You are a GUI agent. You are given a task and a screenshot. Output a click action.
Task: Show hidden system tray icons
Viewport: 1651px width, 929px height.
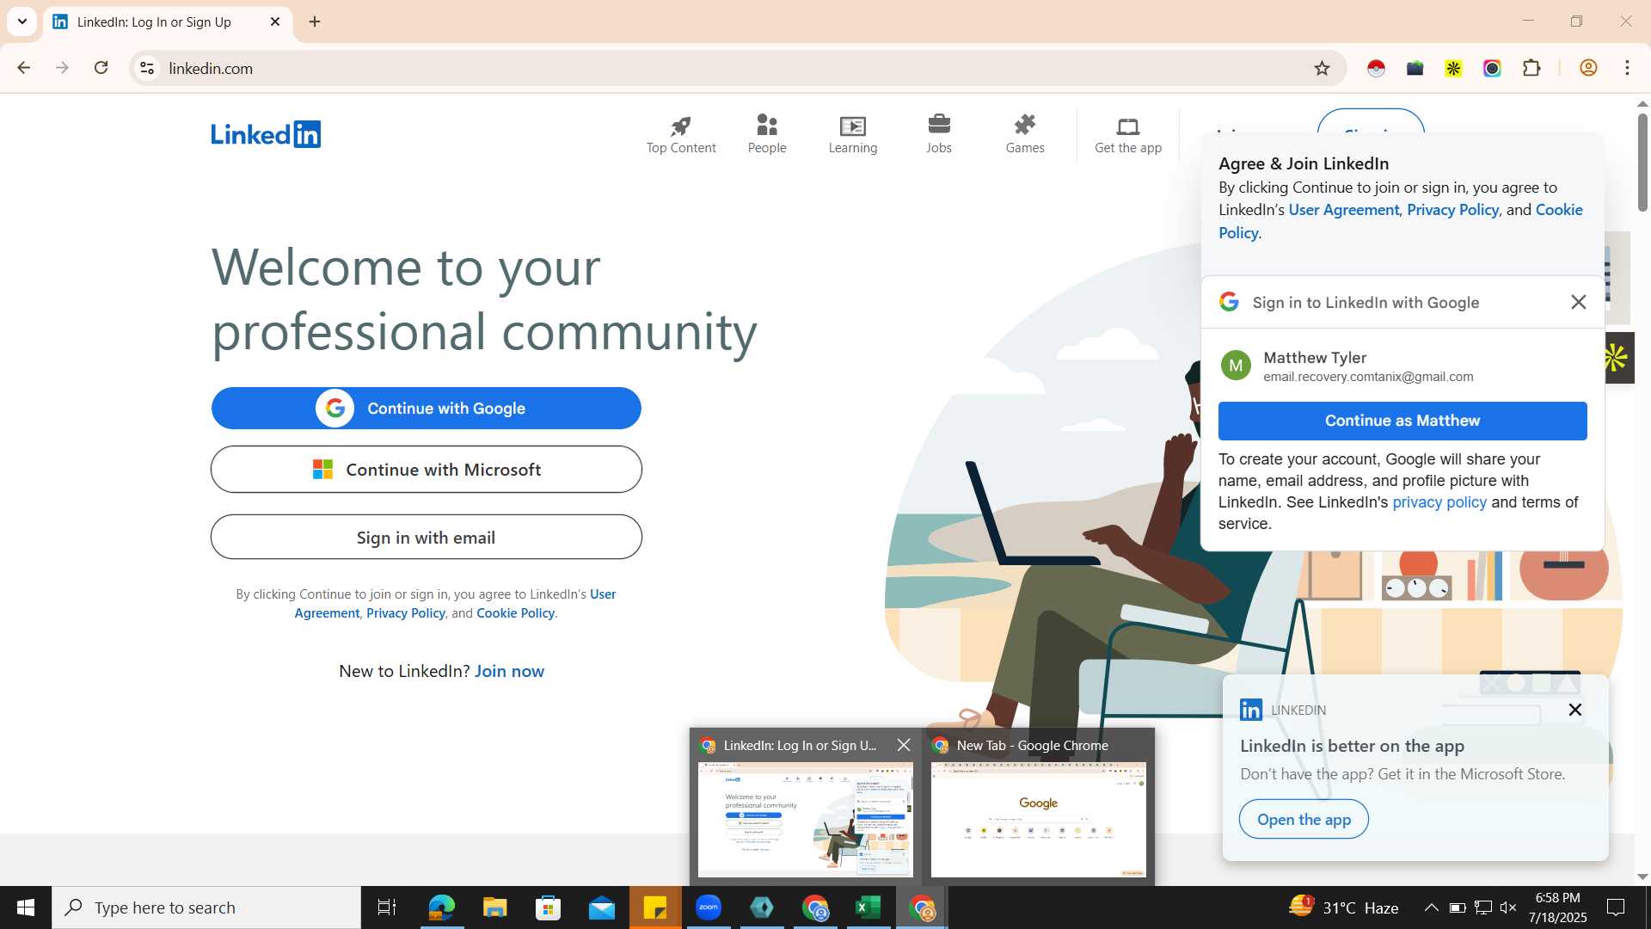tap(1431, 907)
